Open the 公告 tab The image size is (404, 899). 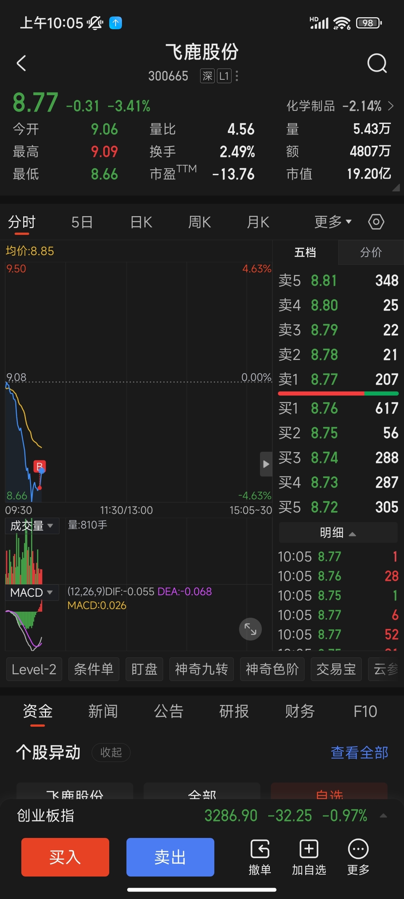169,711
